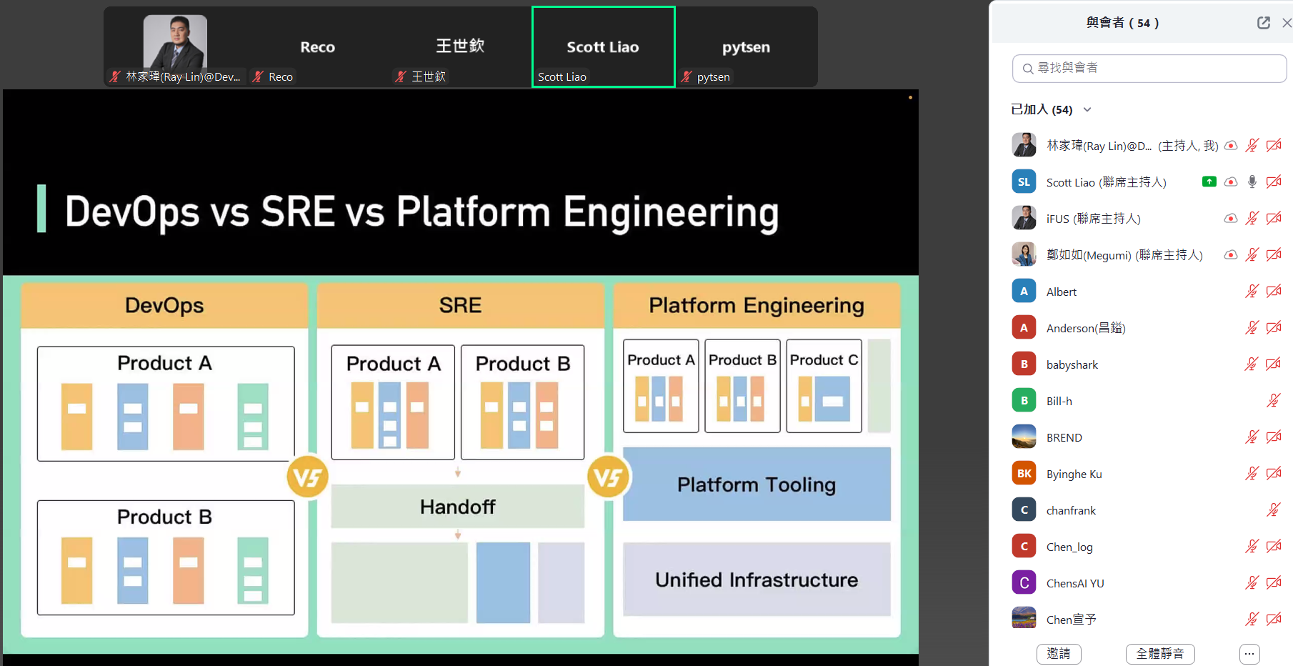Screen dimensions: 1293x666
Task: Click Bill-h's muted microphone icon
Action: [x=1273, y=400]
